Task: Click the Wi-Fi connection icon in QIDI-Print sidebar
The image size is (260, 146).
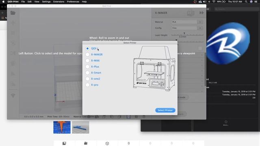Action: [x=13, y=95]
